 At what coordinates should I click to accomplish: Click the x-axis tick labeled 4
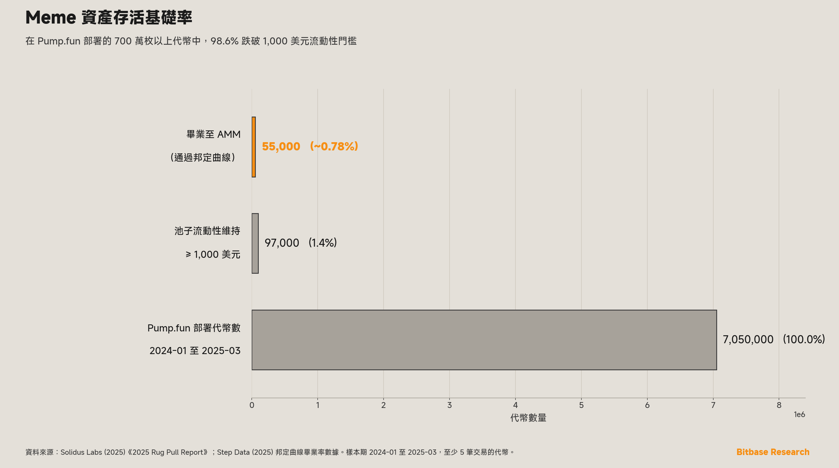point(515,405)
